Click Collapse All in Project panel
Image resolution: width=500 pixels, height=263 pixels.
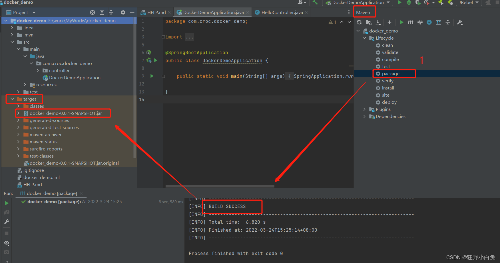tap(111, 12)
